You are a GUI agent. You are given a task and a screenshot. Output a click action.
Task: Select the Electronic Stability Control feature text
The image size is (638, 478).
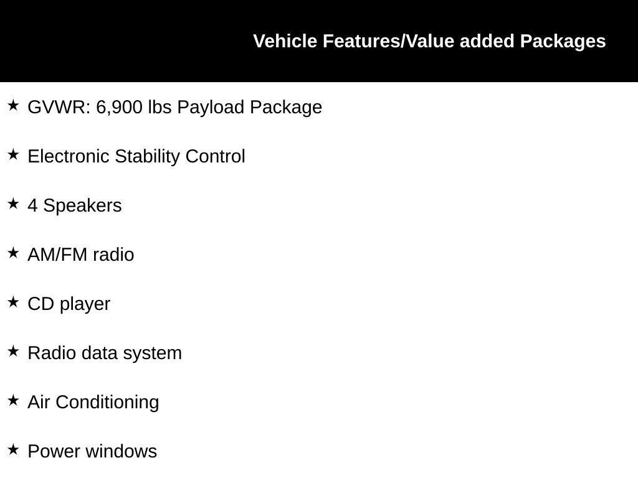coord(136,156)
